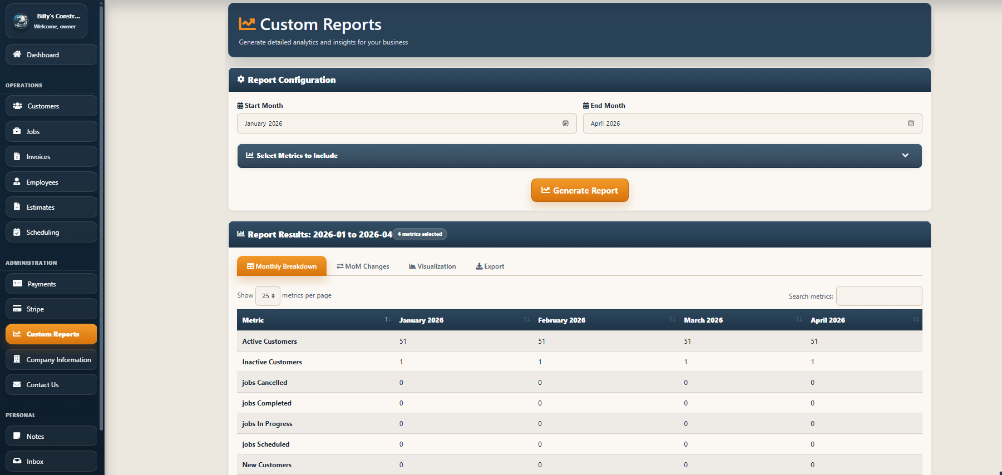Click the sidebar vertical scrollbar

coord(101,217)
